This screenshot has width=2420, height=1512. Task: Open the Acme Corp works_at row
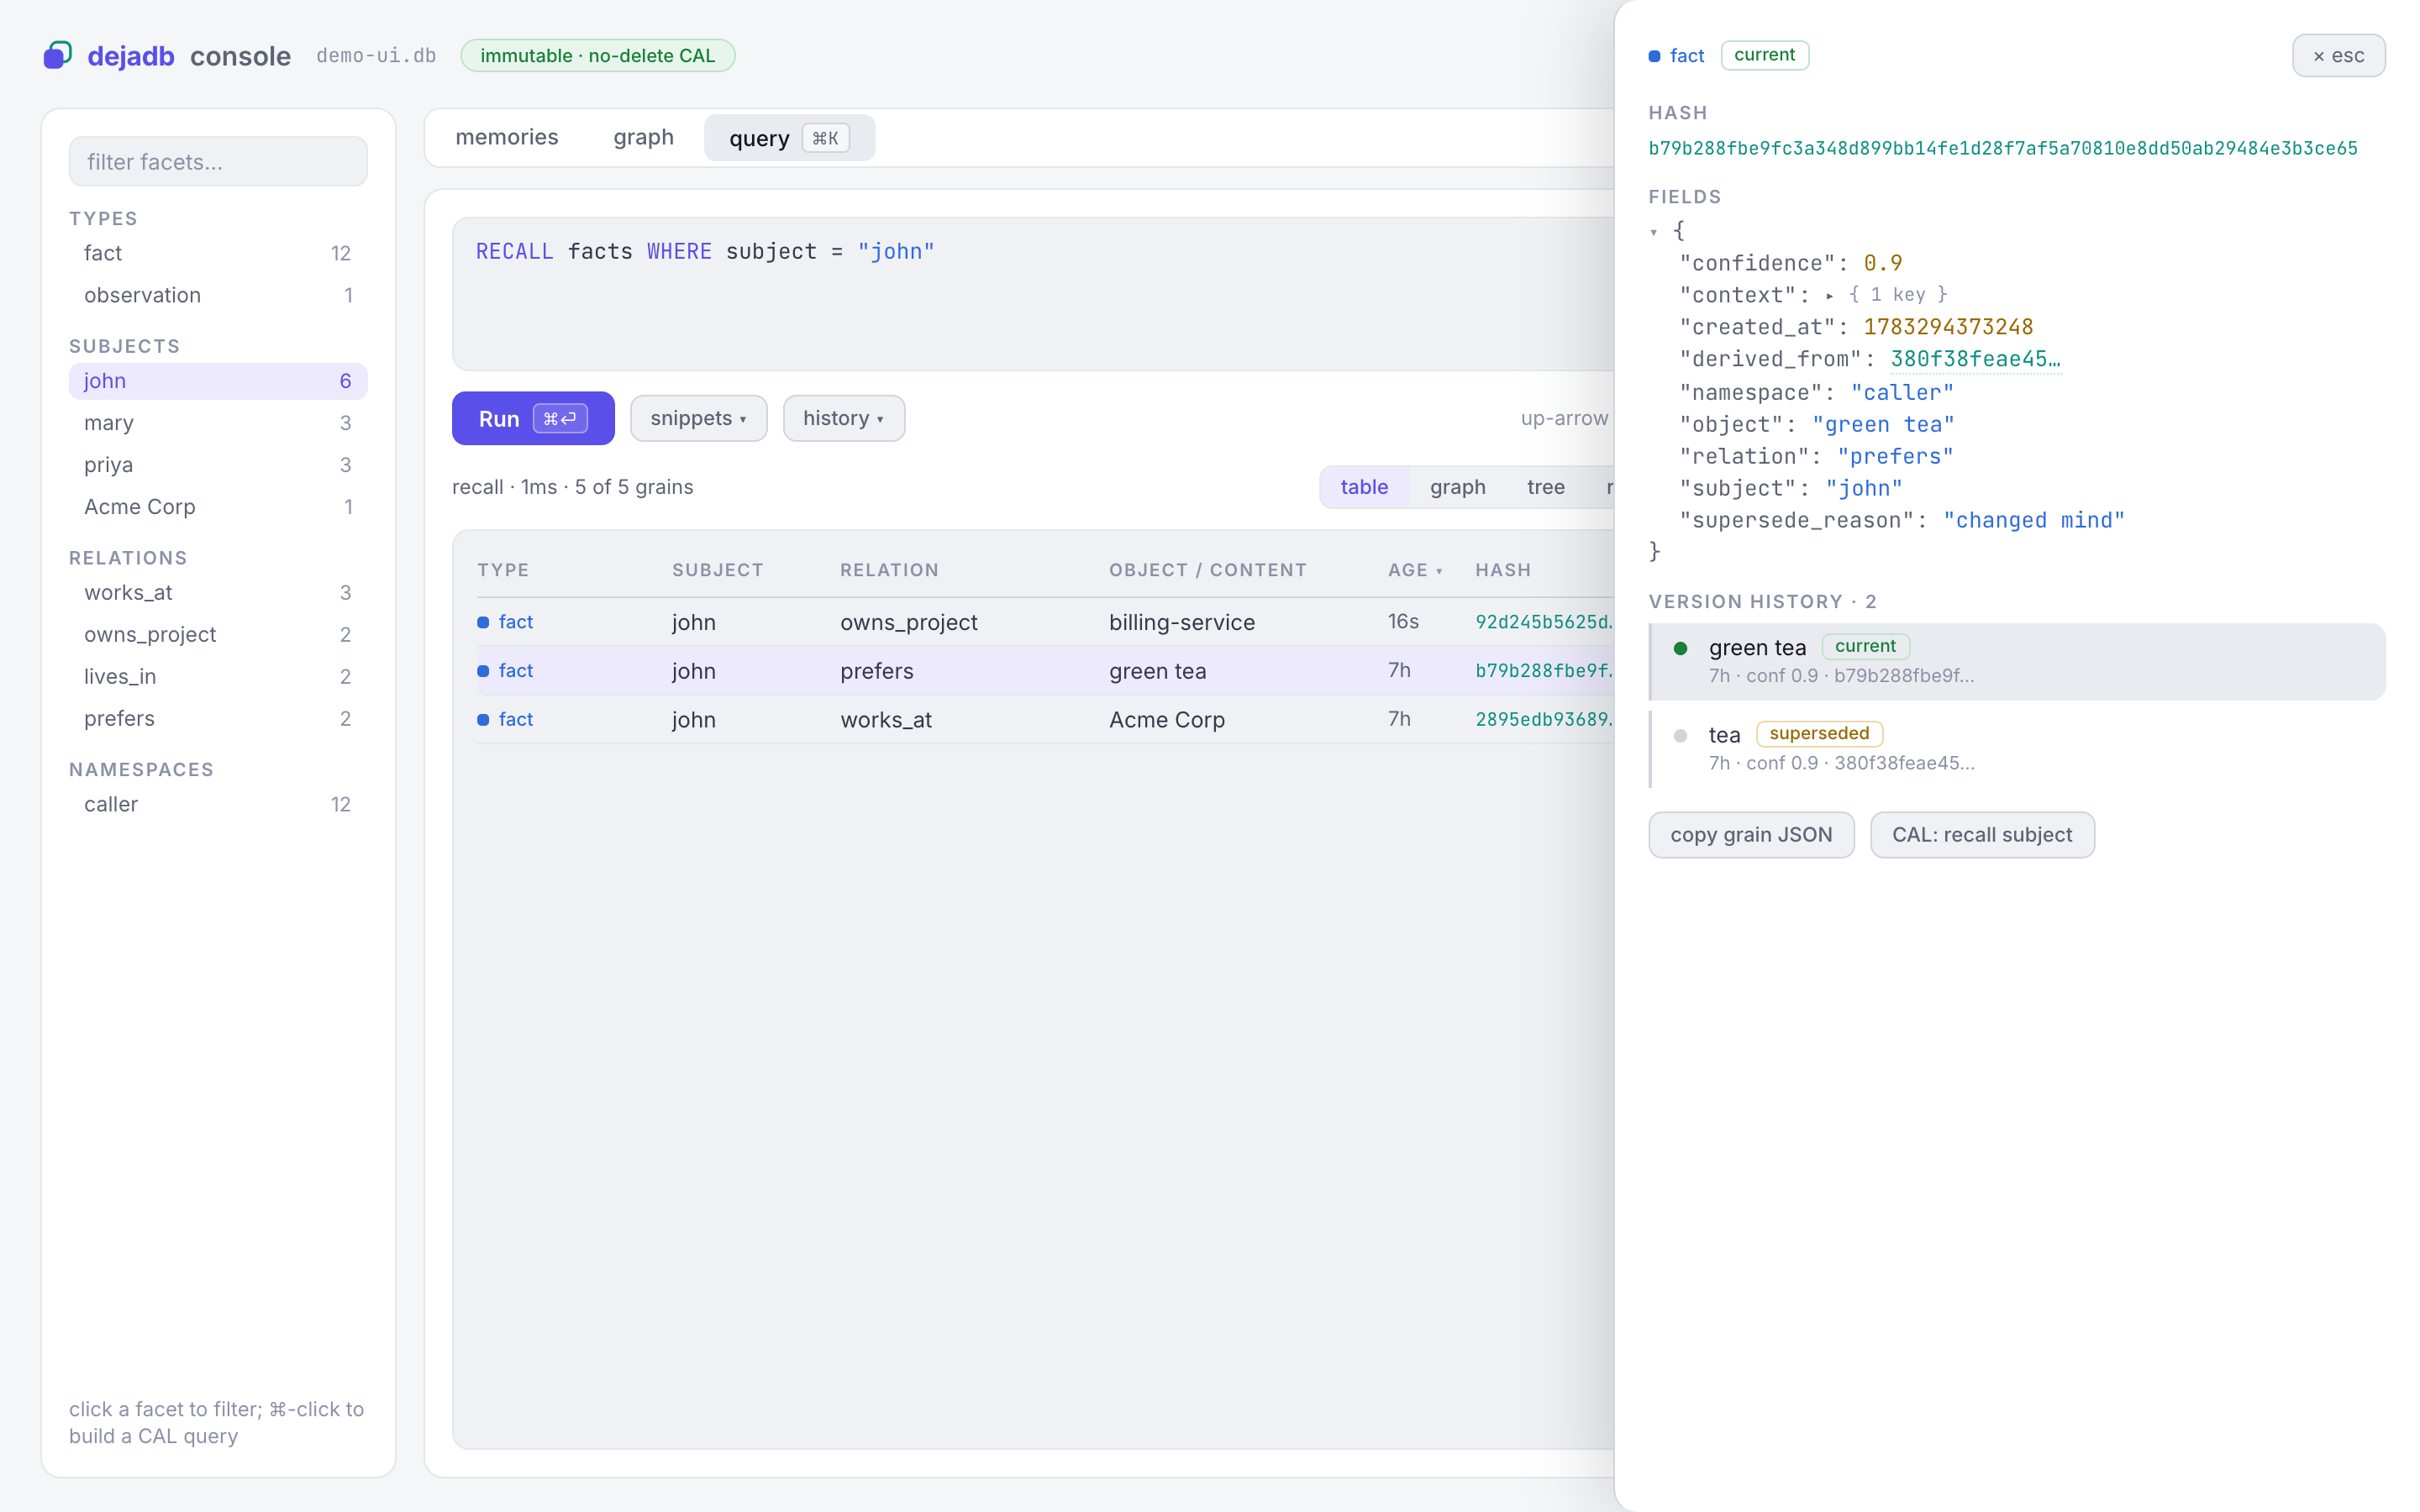coord(1045,720)
